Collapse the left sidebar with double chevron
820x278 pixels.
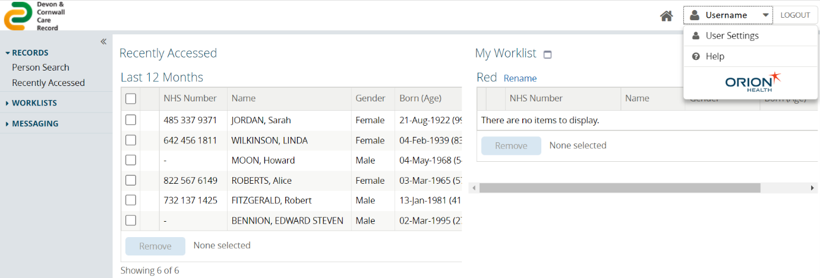click(103, 41)
